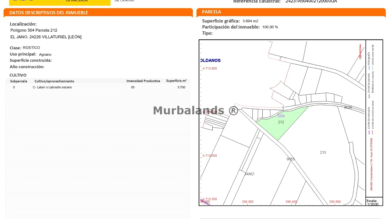
Task: Click the road label 9036 on the map
Action: pyautogui.click(x=348, y=107)
